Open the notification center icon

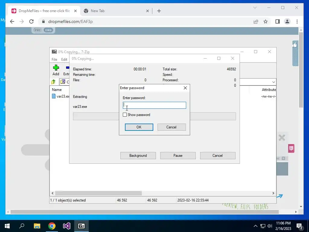[x=300, y=226]
